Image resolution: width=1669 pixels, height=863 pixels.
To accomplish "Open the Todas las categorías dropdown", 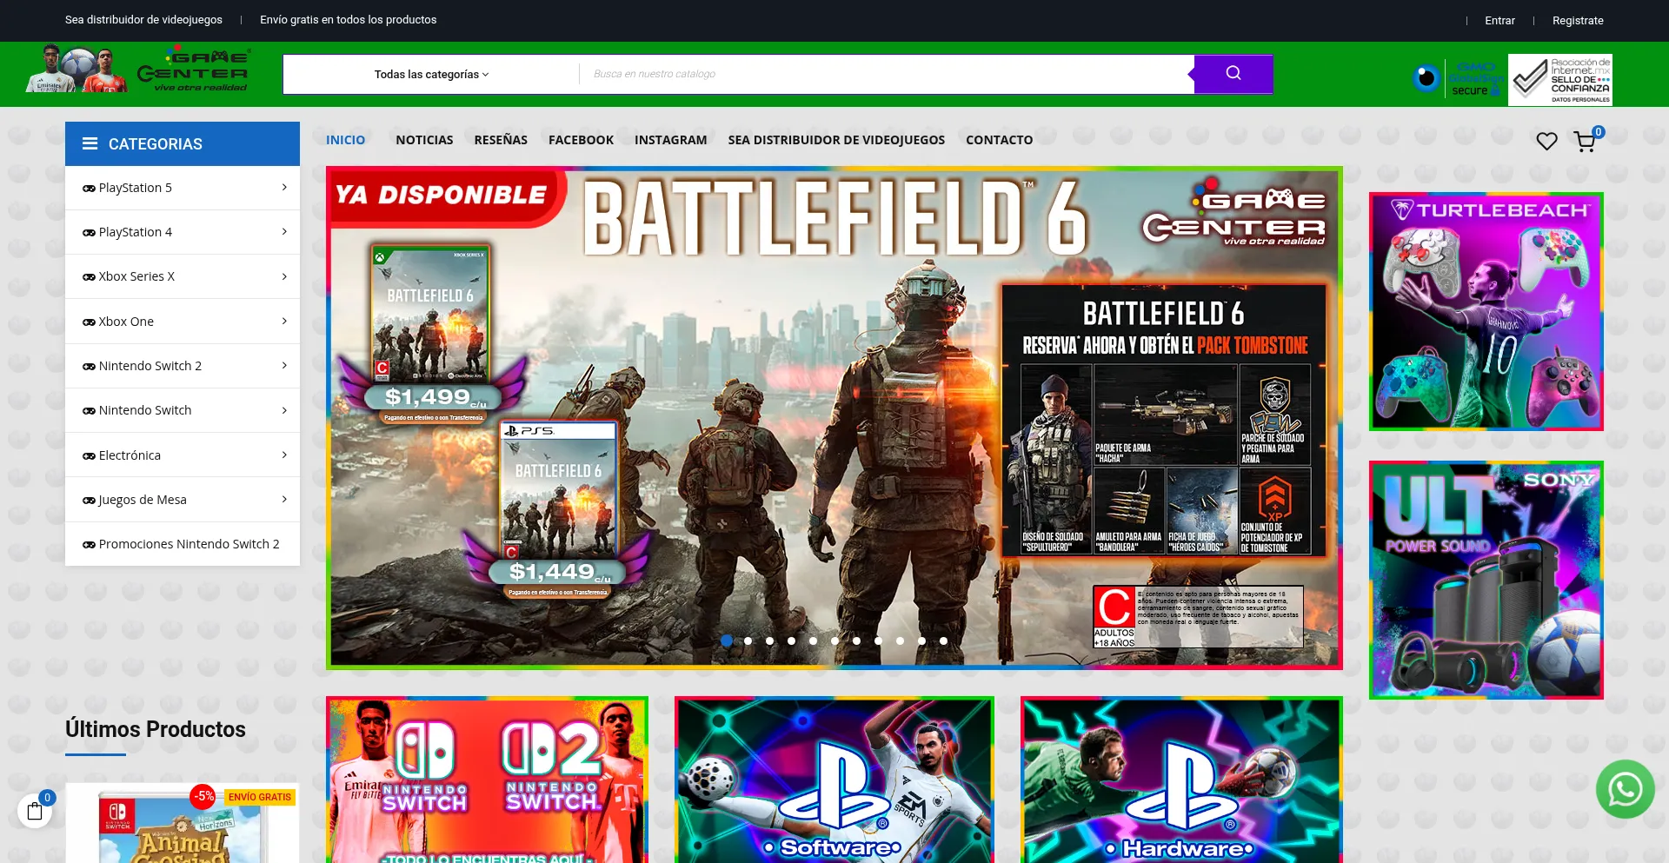I will [431, 75].
